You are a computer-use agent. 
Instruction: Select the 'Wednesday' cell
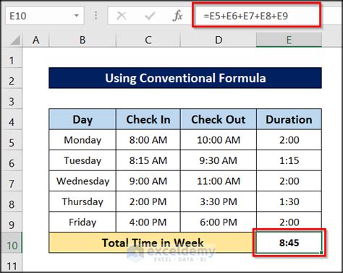click(x=82, y=181)
